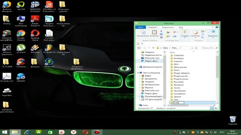Expand the Сеть tree node
241x135 pixels.
coord(138,105)
